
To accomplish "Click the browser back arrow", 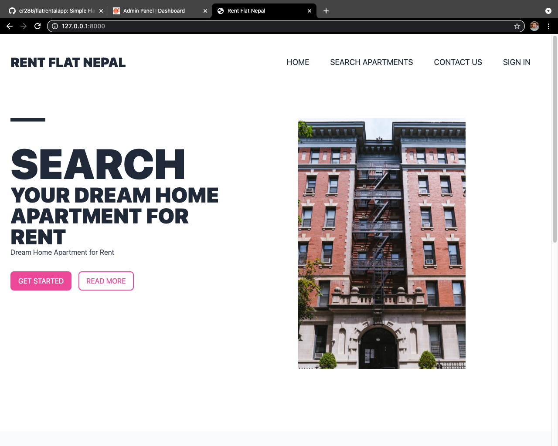I will 10,26.
